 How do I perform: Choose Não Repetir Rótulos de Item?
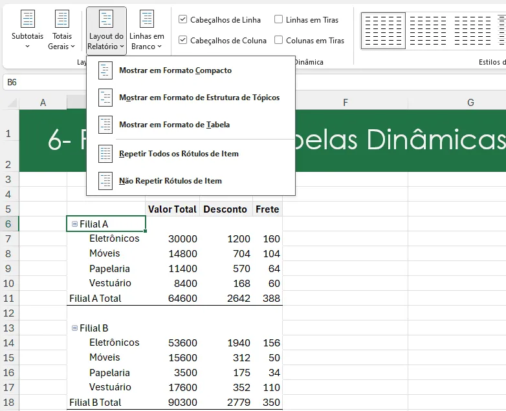pos(191,181)
